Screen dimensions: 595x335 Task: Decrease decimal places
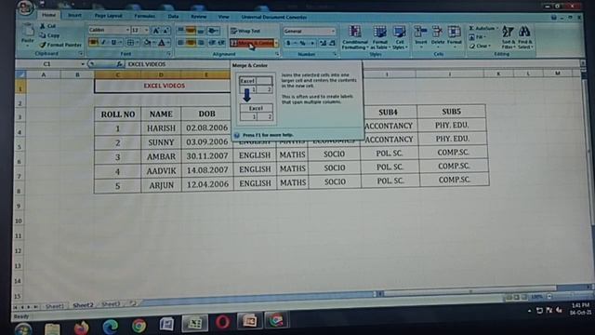(x=332, y=43)
